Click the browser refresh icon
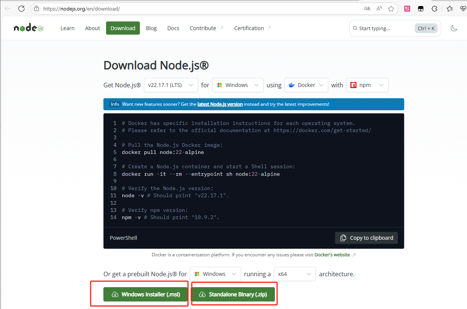The height and width of the screenshot is (309, 467). pos(21,9)
